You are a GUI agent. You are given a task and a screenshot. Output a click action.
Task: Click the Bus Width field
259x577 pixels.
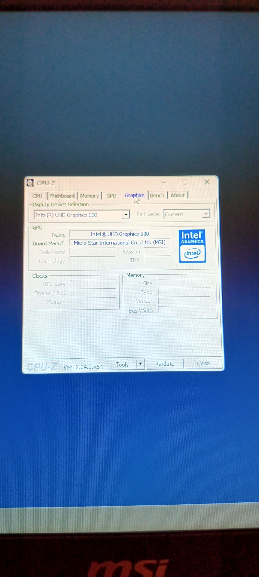click(184, 310)
